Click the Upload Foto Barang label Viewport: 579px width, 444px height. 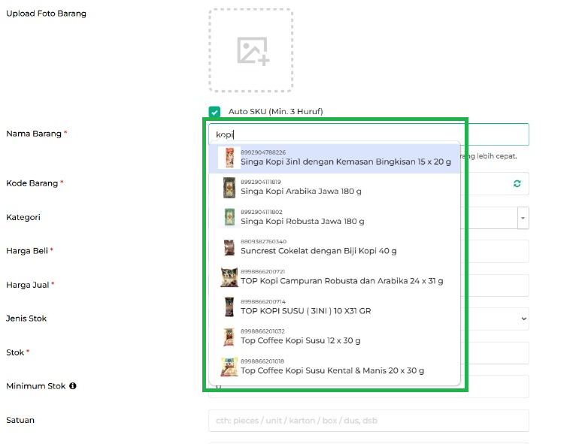pyautogui.click(x=46, y=14)
